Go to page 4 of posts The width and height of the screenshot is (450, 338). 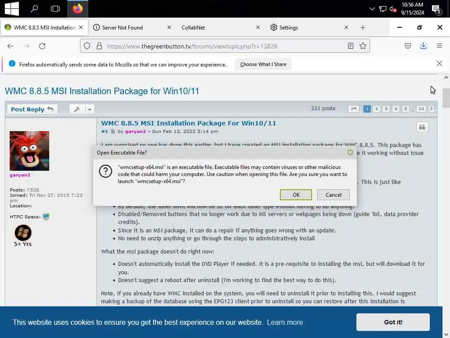[x=396, y=109]
